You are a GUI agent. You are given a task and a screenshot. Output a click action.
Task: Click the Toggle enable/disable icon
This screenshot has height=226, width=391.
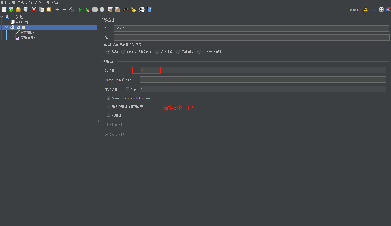72,10
